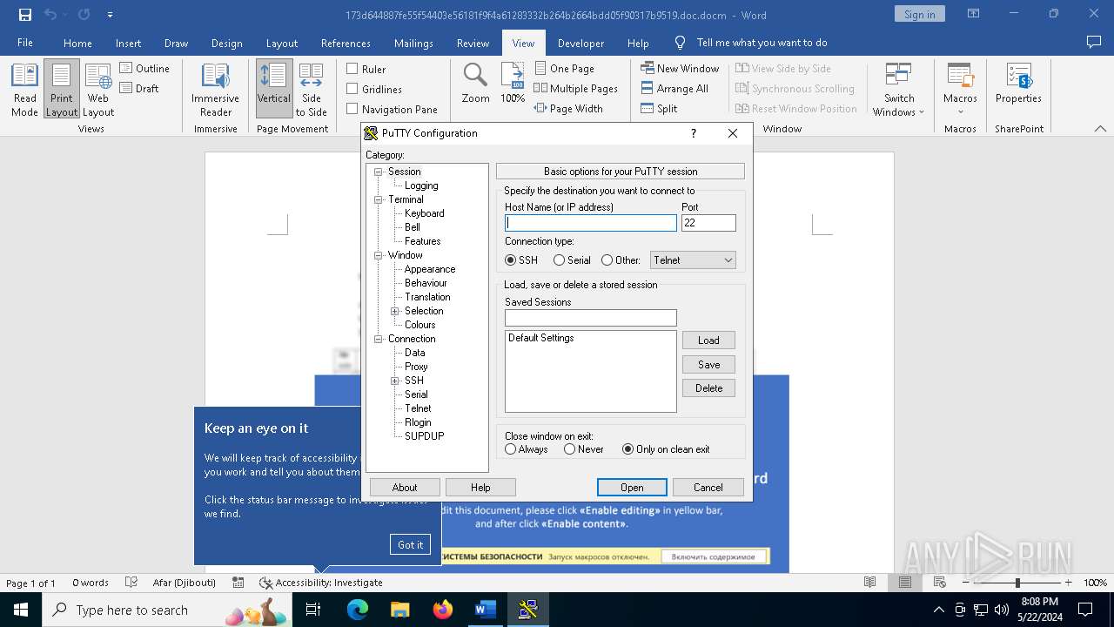Click the Load session button
The image size is (1114, 627).
[708, 340]
